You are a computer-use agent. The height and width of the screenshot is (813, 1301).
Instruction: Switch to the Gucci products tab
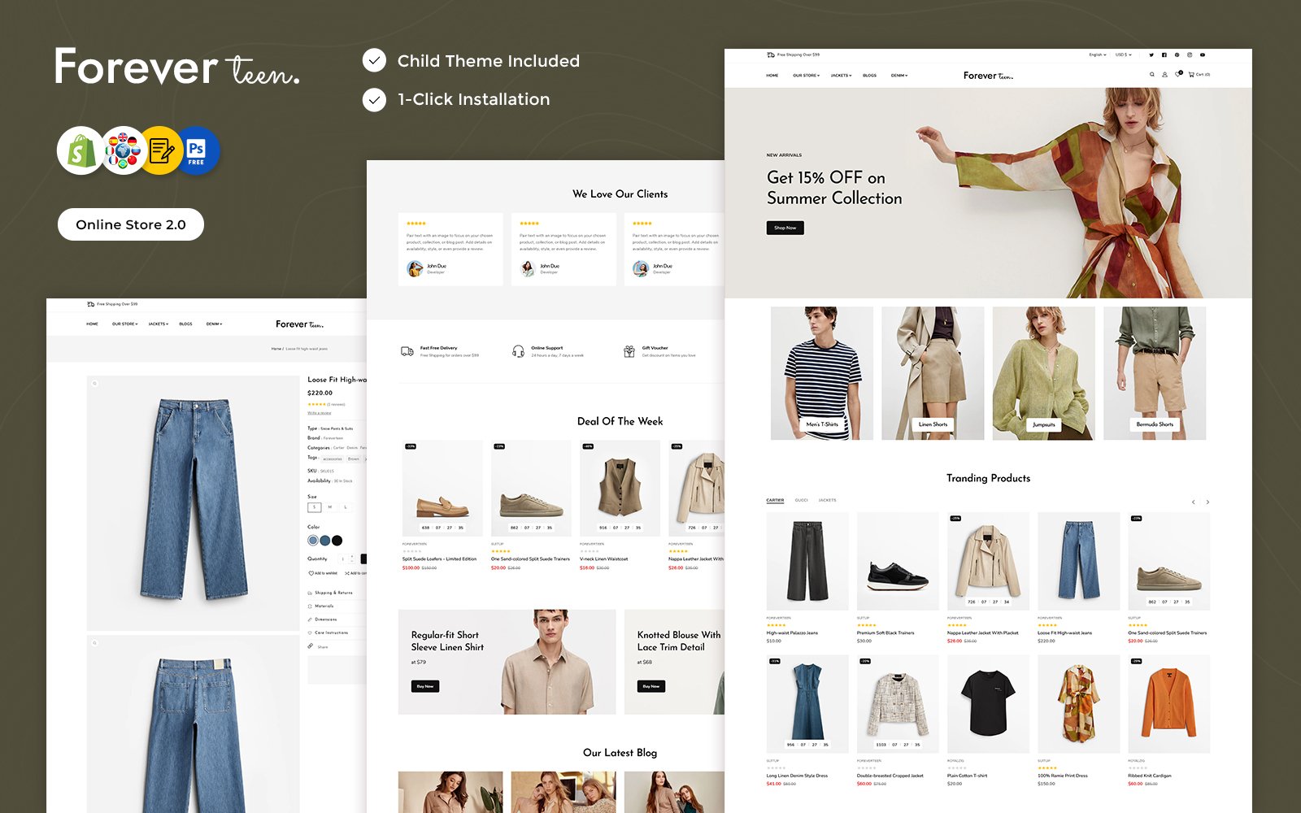point(801,501)
